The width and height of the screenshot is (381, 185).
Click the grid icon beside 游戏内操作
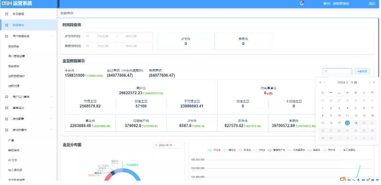pyautogui.click(x=7, y=130)
